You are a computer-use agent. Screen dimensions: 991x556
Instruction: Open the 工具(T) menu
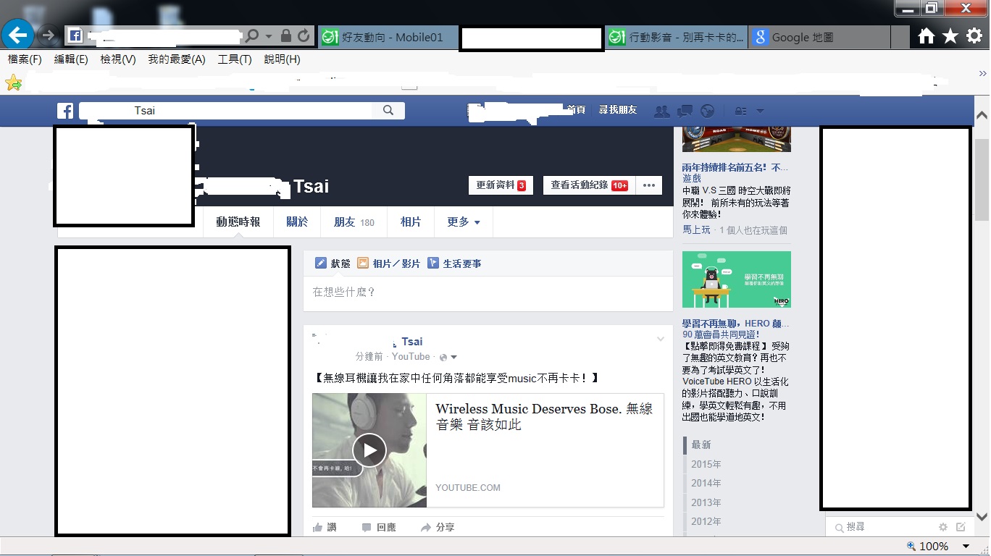(235, 59)
